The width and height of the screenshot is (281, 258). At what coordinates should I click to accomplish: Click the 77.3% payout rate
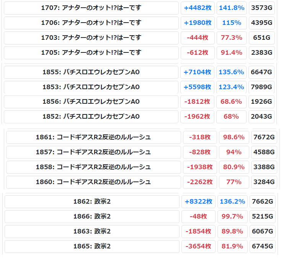click(232, 38)
